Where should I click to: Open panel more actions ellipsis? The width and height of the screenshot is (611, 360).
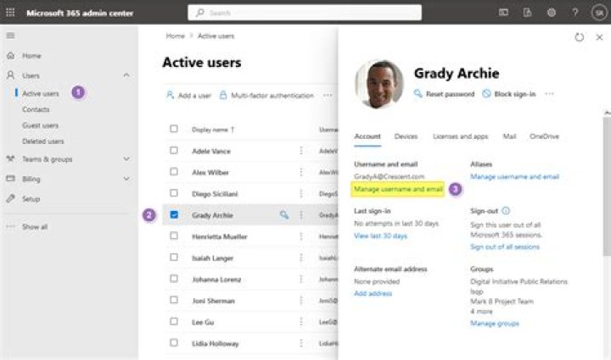pos(549,94)
